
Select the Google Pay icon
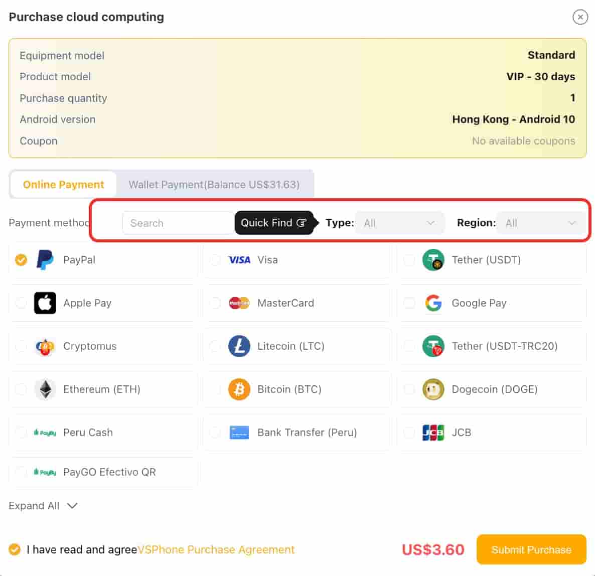click(x=433, y=303)
